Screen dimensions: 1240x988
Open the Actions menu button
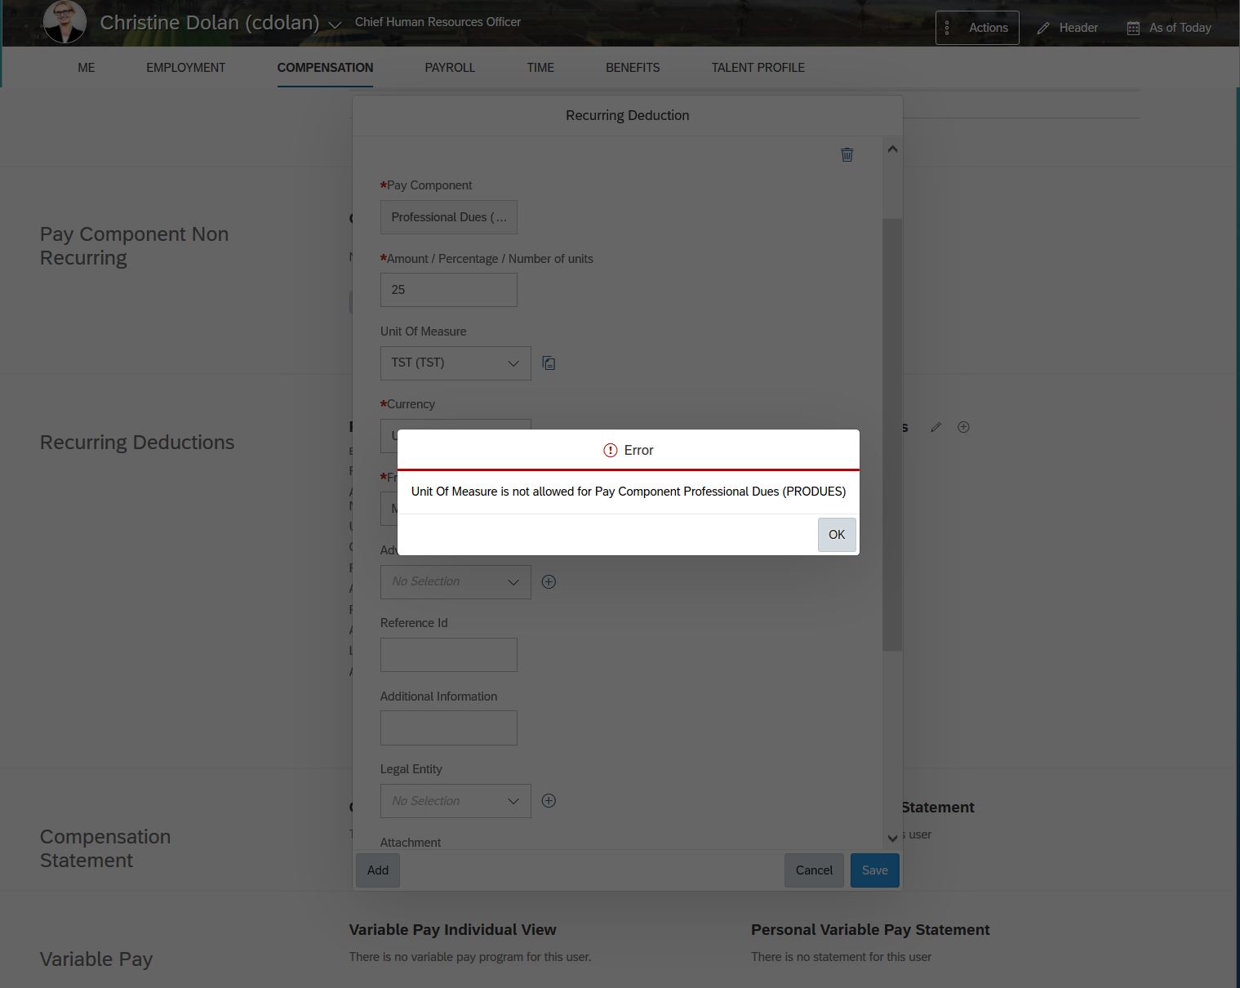coord(977,28)
